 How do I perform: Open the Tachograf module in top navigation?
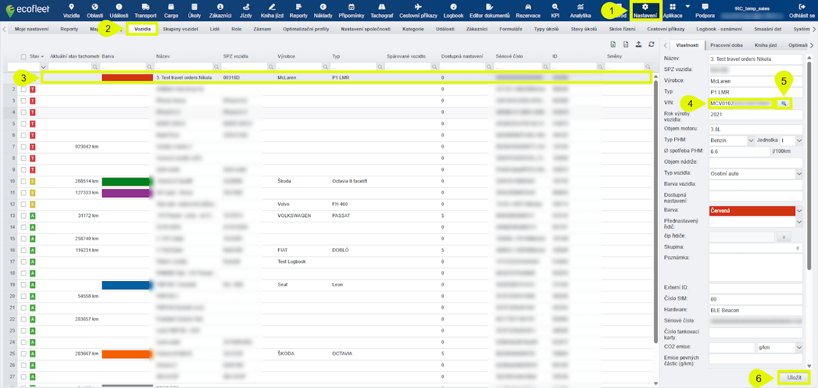381,11
